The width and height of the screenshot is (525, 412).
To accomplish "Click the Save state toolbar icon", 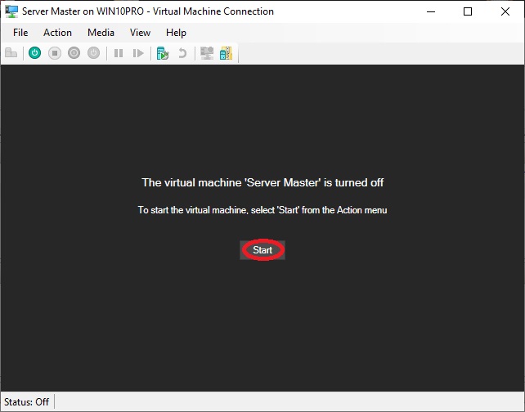I will [x=93, y=53].
